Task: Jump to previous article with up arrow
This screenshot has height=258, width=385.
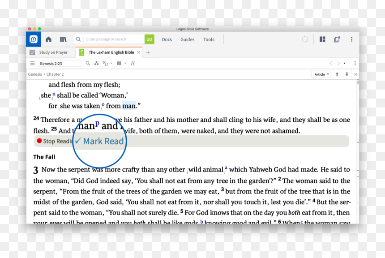Action: 337,74
